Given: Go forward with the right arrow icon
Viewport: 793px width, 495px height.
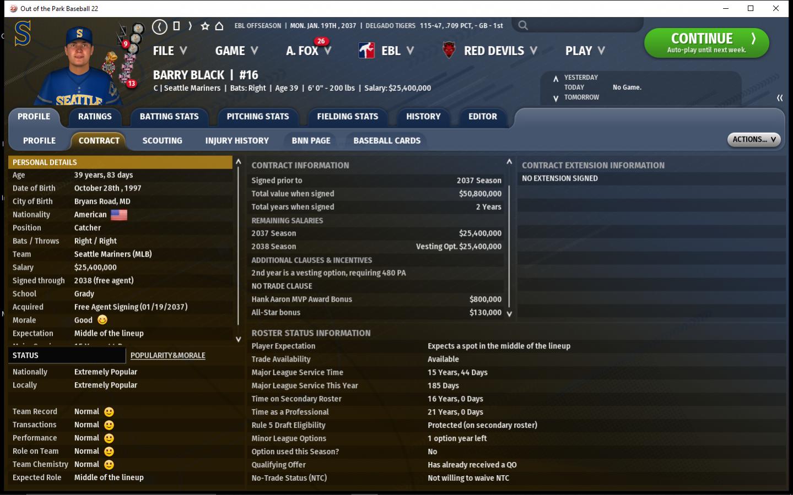Looking at the screenshot, I should [x=190, y=26].
